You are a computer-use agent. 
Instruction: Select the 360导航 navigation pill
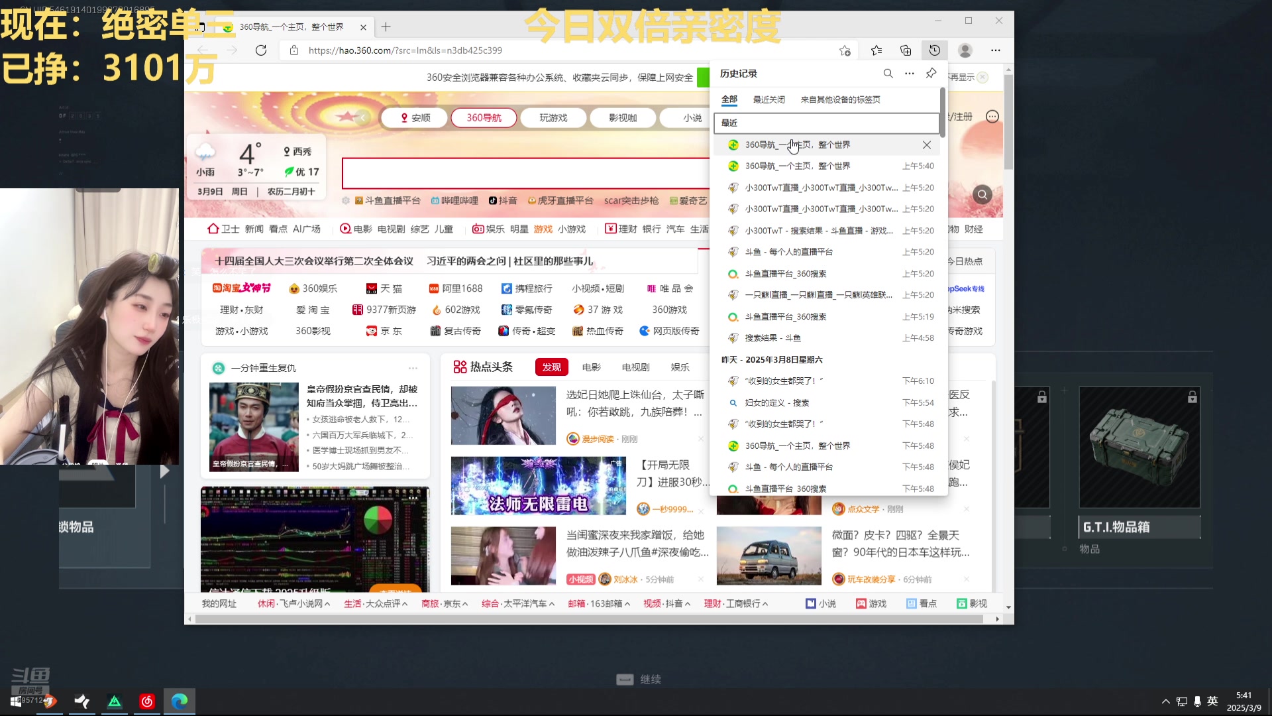484,118
